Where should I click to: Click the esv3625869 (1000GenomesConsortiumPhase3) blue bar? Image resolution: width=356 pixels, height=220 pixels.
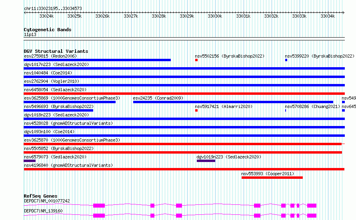pos(70,102)
